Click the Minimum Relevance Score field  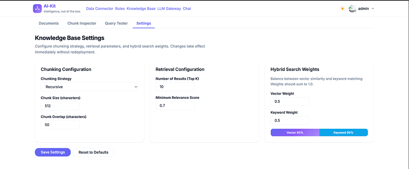tap(175, 106)
